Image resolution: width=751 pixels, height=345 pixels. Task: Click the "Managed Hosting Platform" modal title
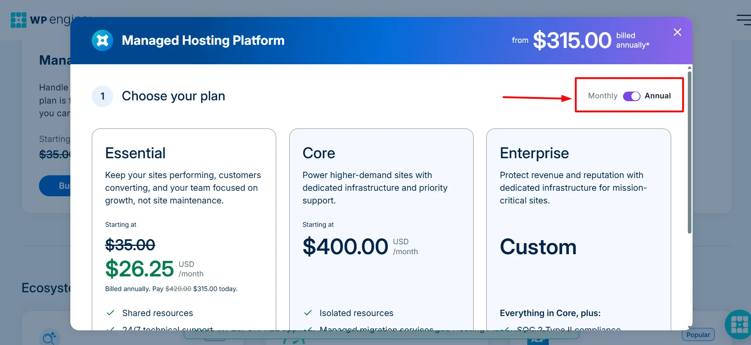203,40
